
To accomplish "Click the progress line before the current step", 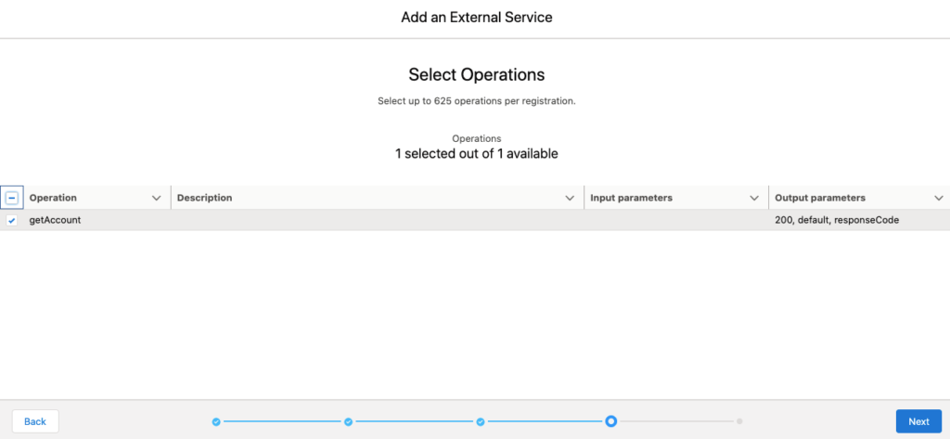I will click(x=544, y=421).
